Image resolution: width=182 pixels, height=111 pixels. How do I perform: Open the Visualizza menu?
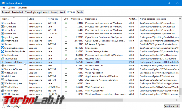point(22,8)
